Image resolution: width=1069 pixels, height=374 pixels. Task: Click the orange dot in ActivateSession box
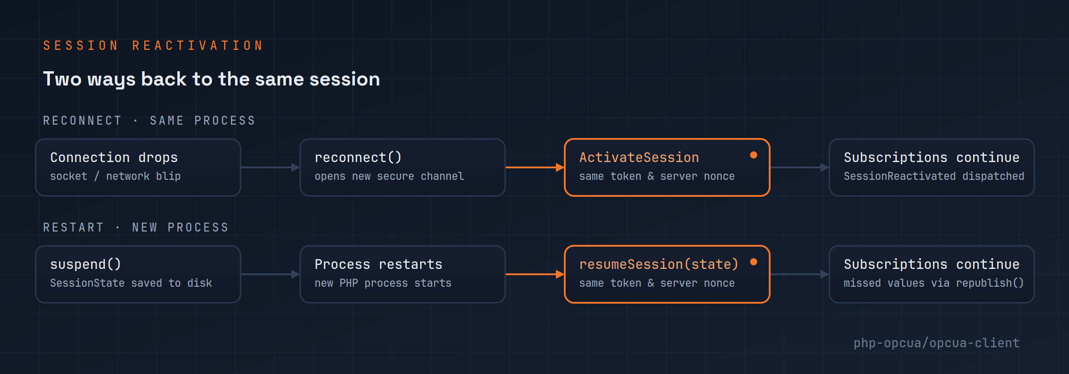754,155
